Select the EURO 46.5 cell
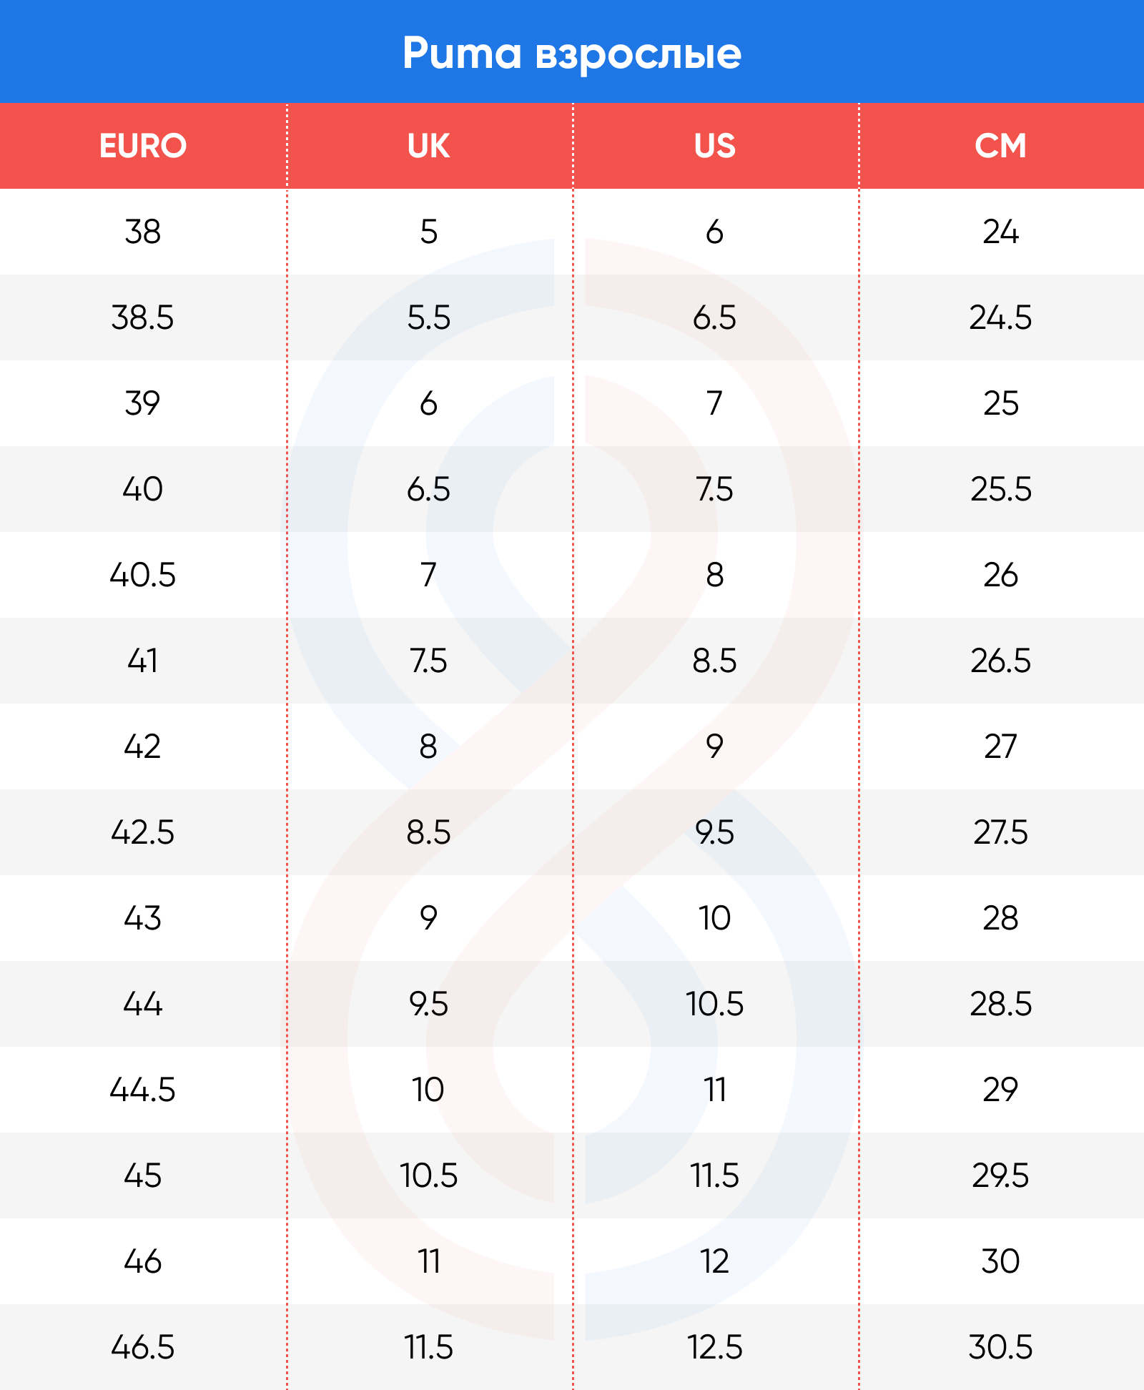Viewport: 1144px width, 1390px height. point(143,1347)
